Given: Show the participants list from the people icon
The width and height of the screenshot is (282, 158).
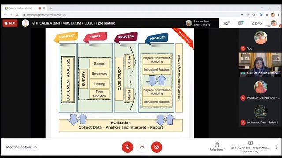Looking at the screenshot, I should [226, 23].
